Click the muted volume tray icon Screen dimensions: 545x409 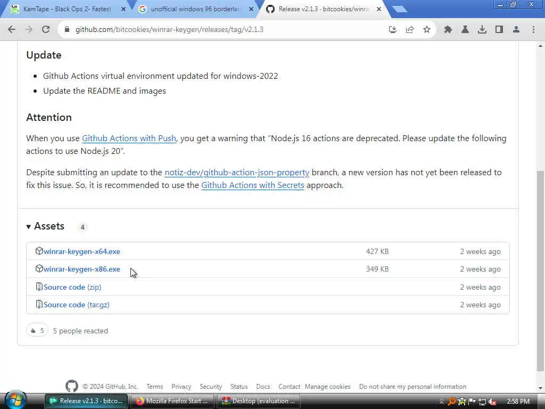492,402
